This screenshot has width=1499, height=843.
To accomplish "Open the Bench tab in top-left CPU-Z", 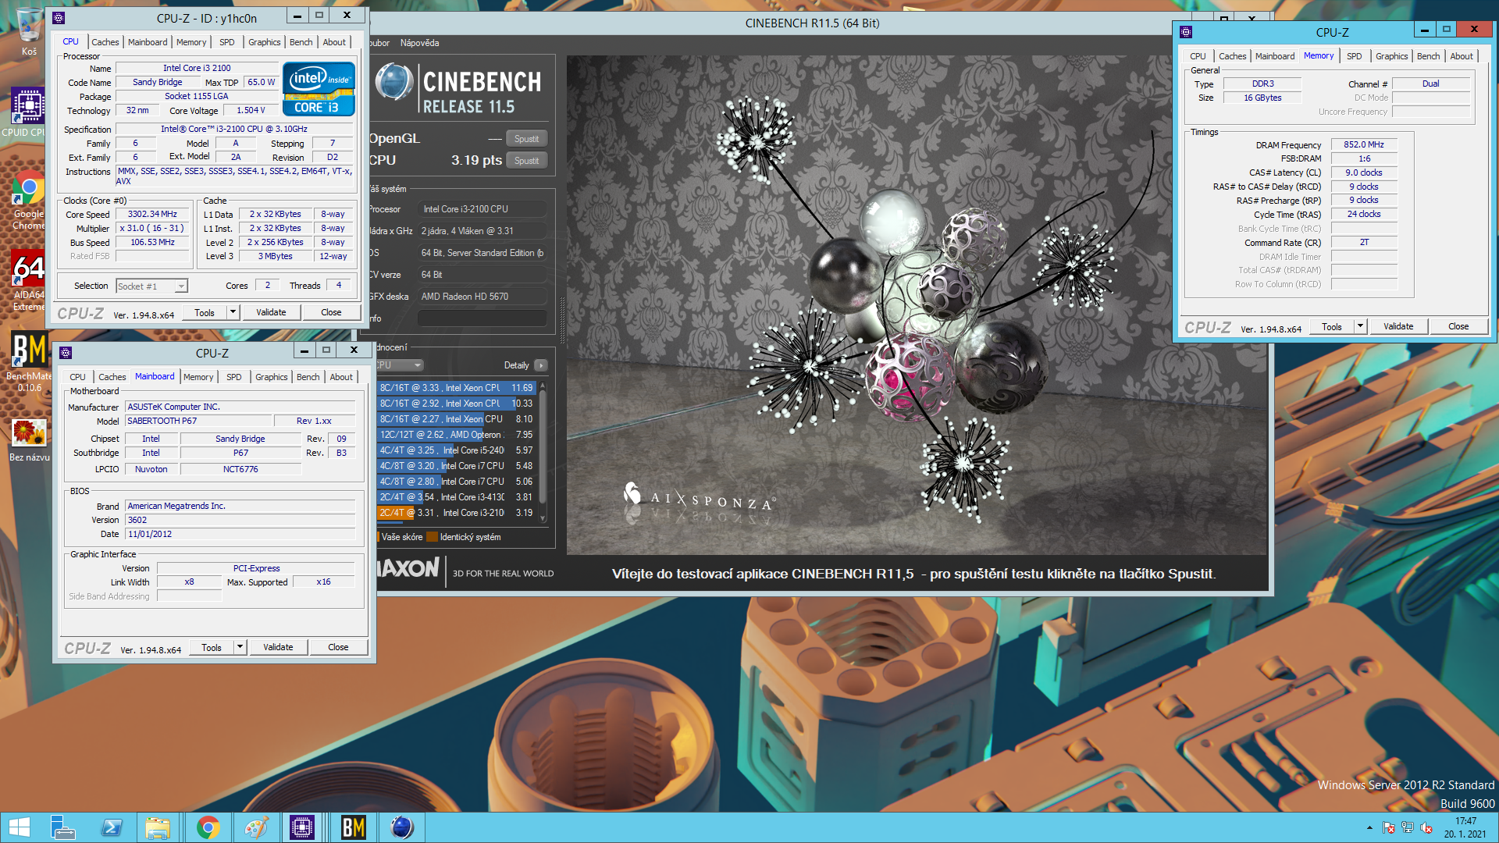I will tap(301, 42).
